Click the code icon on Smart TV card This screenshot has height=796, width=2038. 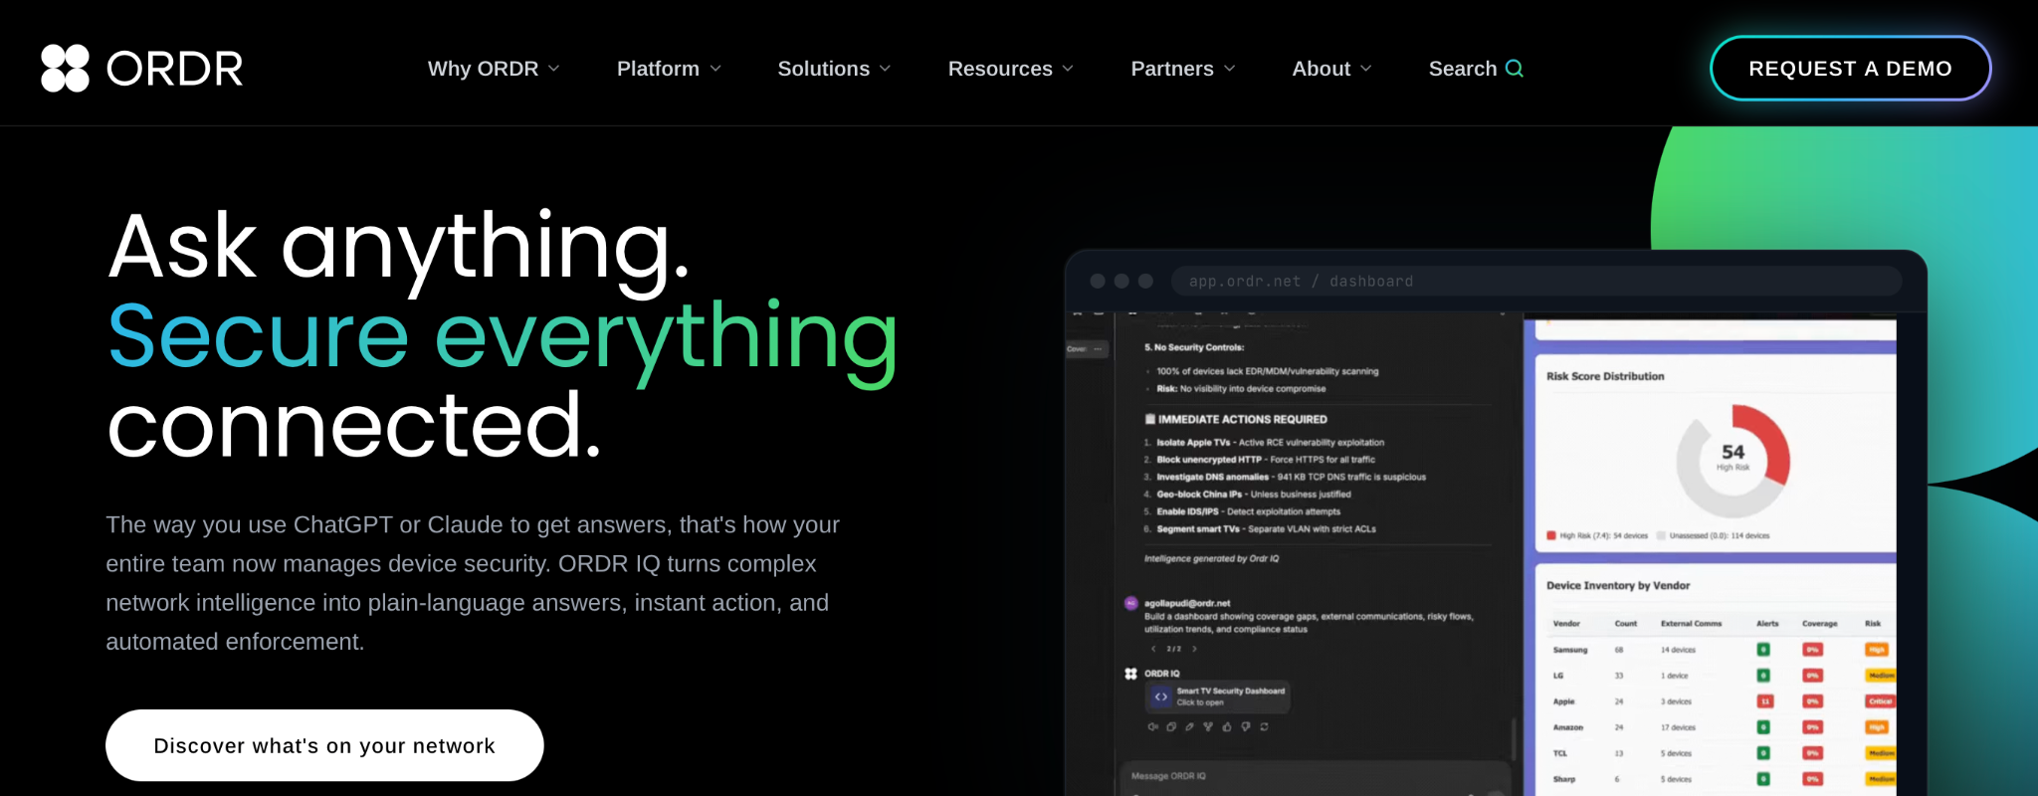tap(1161, 696)
